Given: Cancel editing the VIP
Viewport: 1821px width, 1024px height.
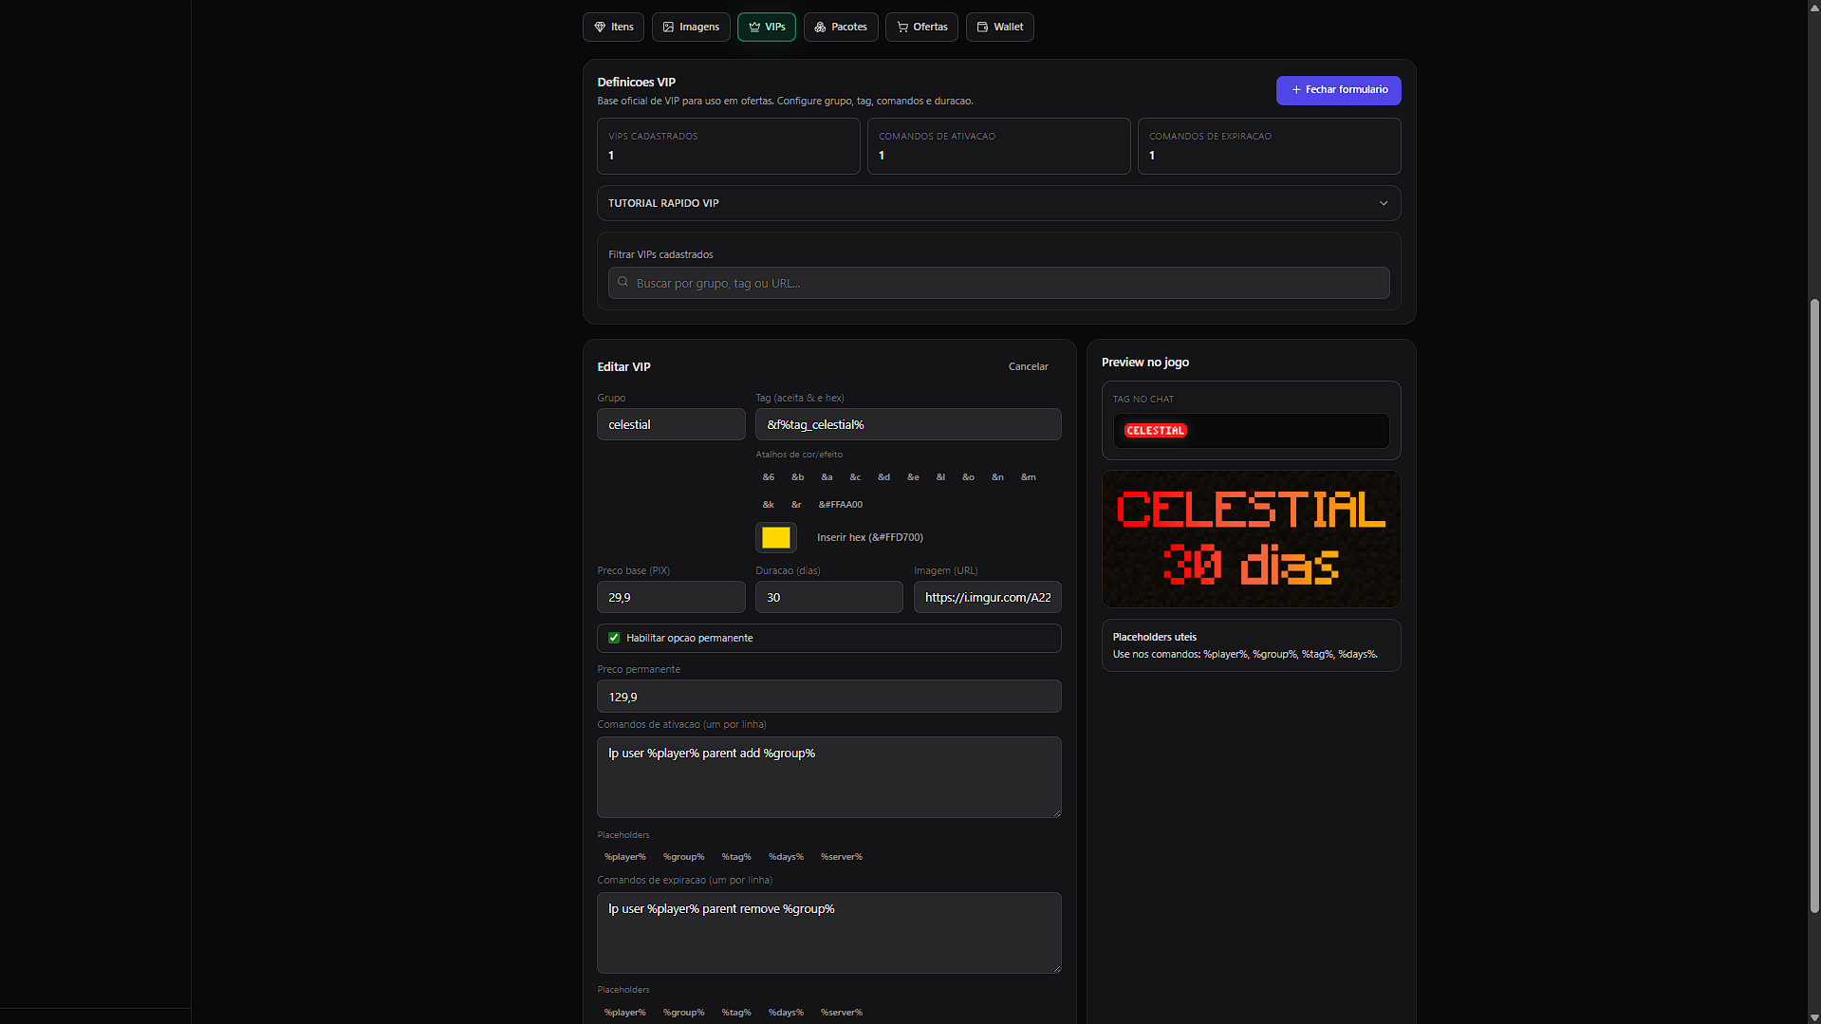Looking at the screenshot, I should (1028, 366).
